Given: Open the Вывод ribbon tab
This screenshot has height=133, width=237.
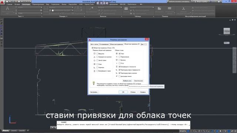Looking at the screenshot, I should tap(64, 4).
